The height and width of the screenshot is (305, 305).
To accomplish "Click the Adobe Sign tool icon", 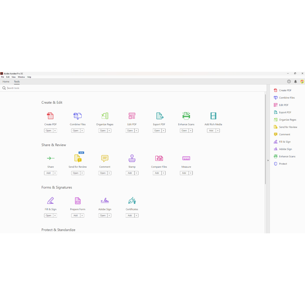I will [105, 200].
